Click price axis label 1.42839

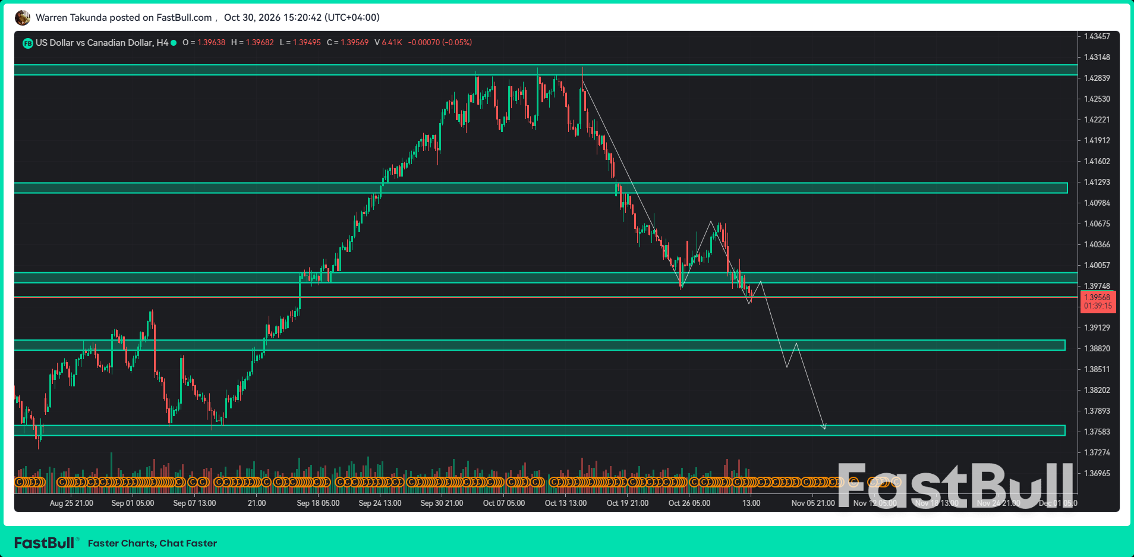pyautogui.click(x=1097, y=78)
